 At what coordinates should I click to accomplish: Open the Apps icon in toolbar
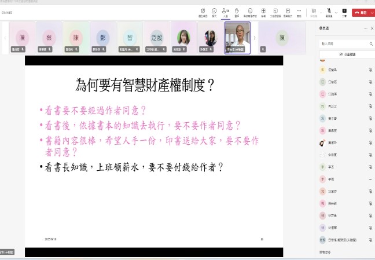point(287,12)
